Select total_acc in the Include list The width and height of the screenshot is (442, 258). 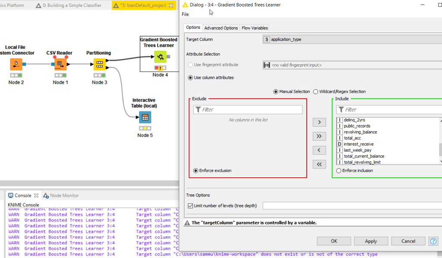coord(353,138)
